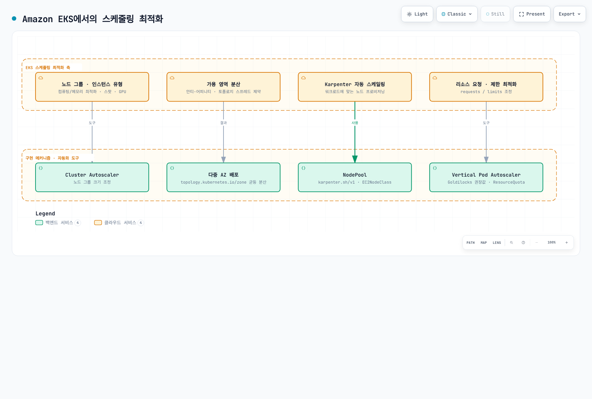Click EKS 스케줄링 최적화 축 group label
Screen dimensions: 592x399
48,68
